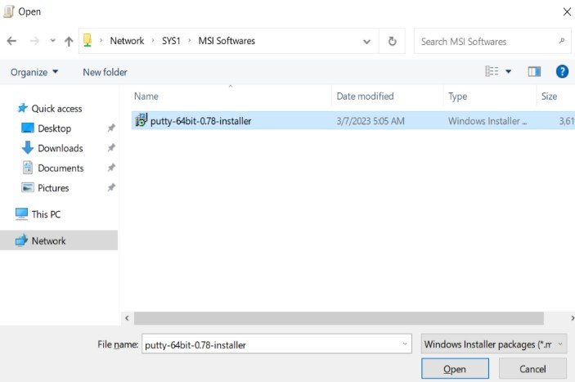This screenshot has height=382, width=575.
Task: Close the Open dialog
Action: click(x=567, y=11)
